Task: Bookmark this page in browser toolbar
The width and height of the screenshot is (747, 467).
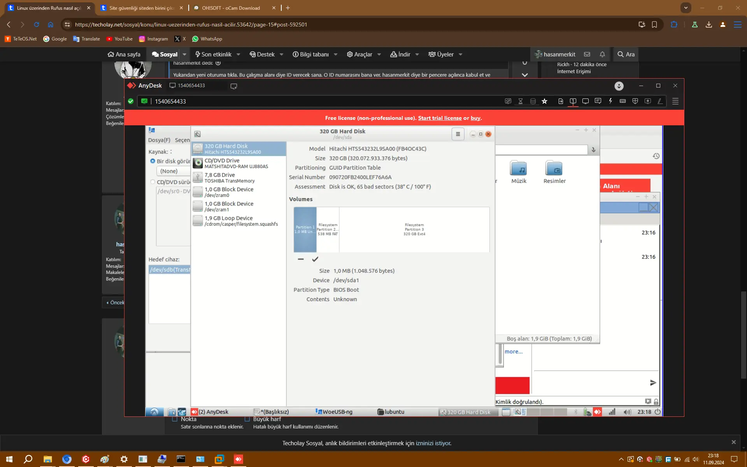Action: pos(654,25)
